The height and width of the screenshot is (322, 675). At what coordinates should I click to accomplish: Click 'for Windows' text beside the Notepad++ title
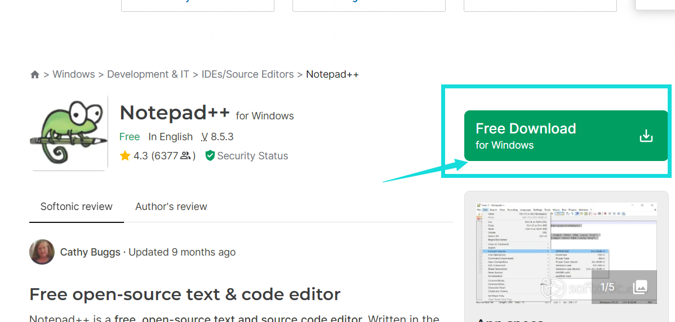(265, 116)
